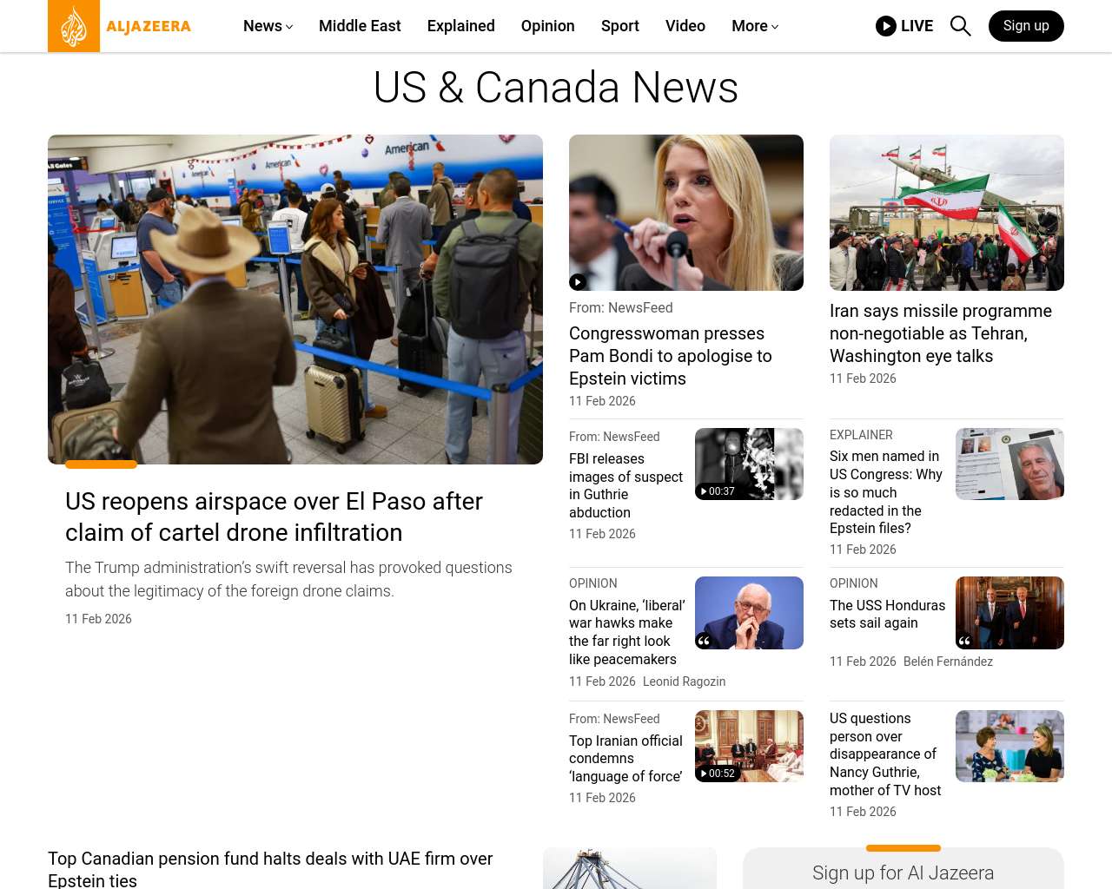This screenshot has height=889, width=1112.
Task: Open the airport crowd lead image
Action: [x=295, y=300]
